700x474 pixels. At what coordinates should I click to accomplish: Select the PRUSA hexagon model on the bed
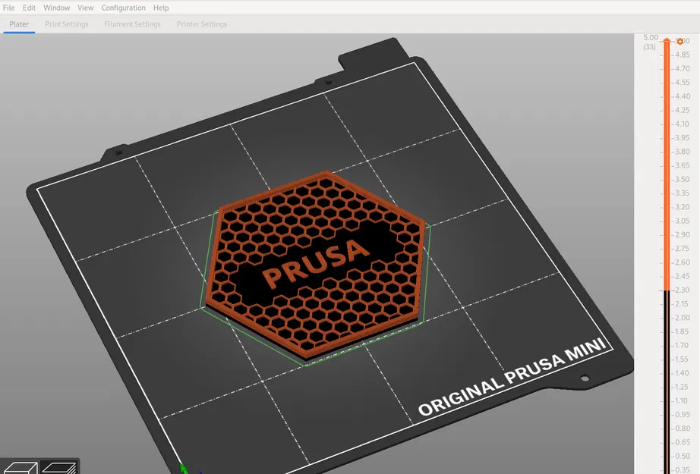(x=315, y=266)
